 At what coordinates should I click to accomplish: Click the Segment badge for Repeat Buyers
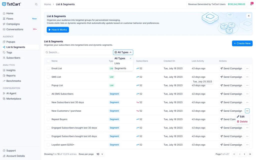[114, 119]
